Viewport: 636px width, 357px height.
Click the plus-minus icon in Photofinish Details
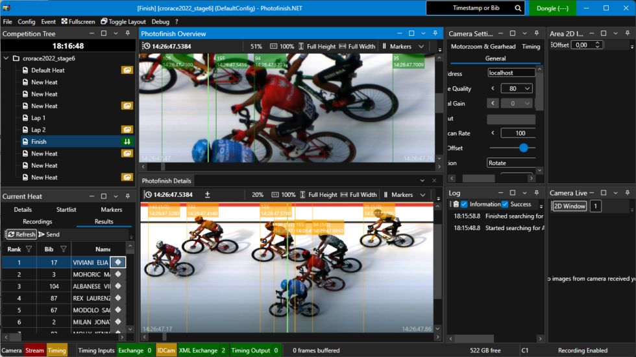[x=208, y=194]
